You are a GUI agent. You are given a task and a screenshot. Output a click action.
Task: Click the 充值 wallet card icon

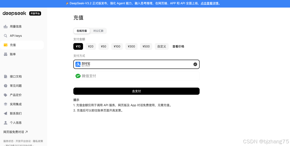tap(6, 45)
